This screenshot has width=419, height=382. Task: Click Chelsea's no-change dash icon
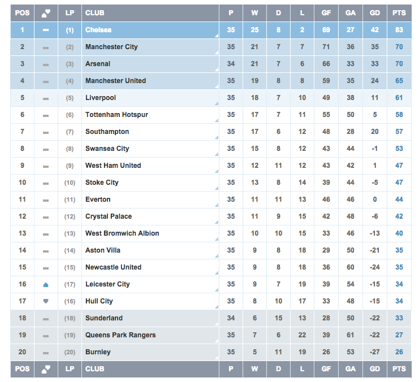(x=46, y=30)
